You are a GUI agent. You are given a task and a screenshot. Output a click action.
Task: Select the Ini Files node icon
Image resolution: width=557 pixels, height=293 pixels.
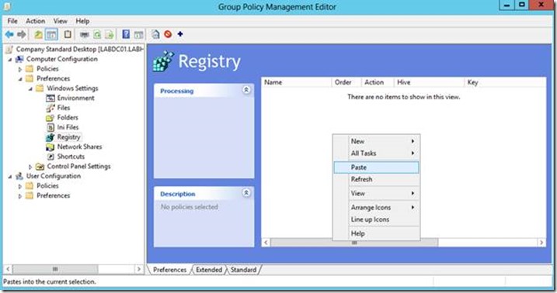(50, 127)
